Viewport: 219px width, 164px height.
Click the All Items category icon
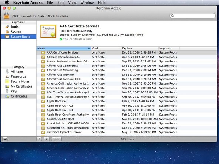coord(7,72)
